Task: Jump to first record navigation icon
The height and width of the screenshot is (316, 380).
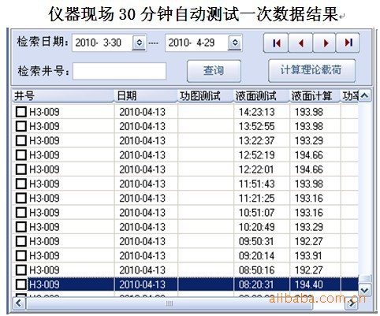Action: (x=276, y=43)
